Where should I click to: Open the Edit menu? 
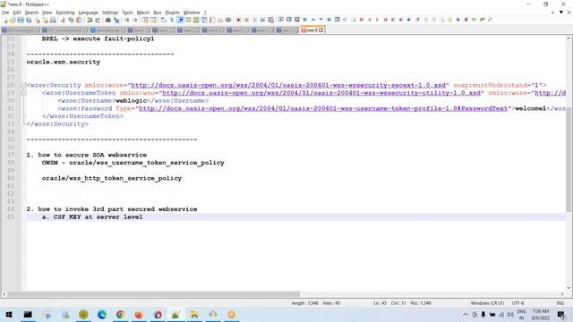(x=17, y=13)
